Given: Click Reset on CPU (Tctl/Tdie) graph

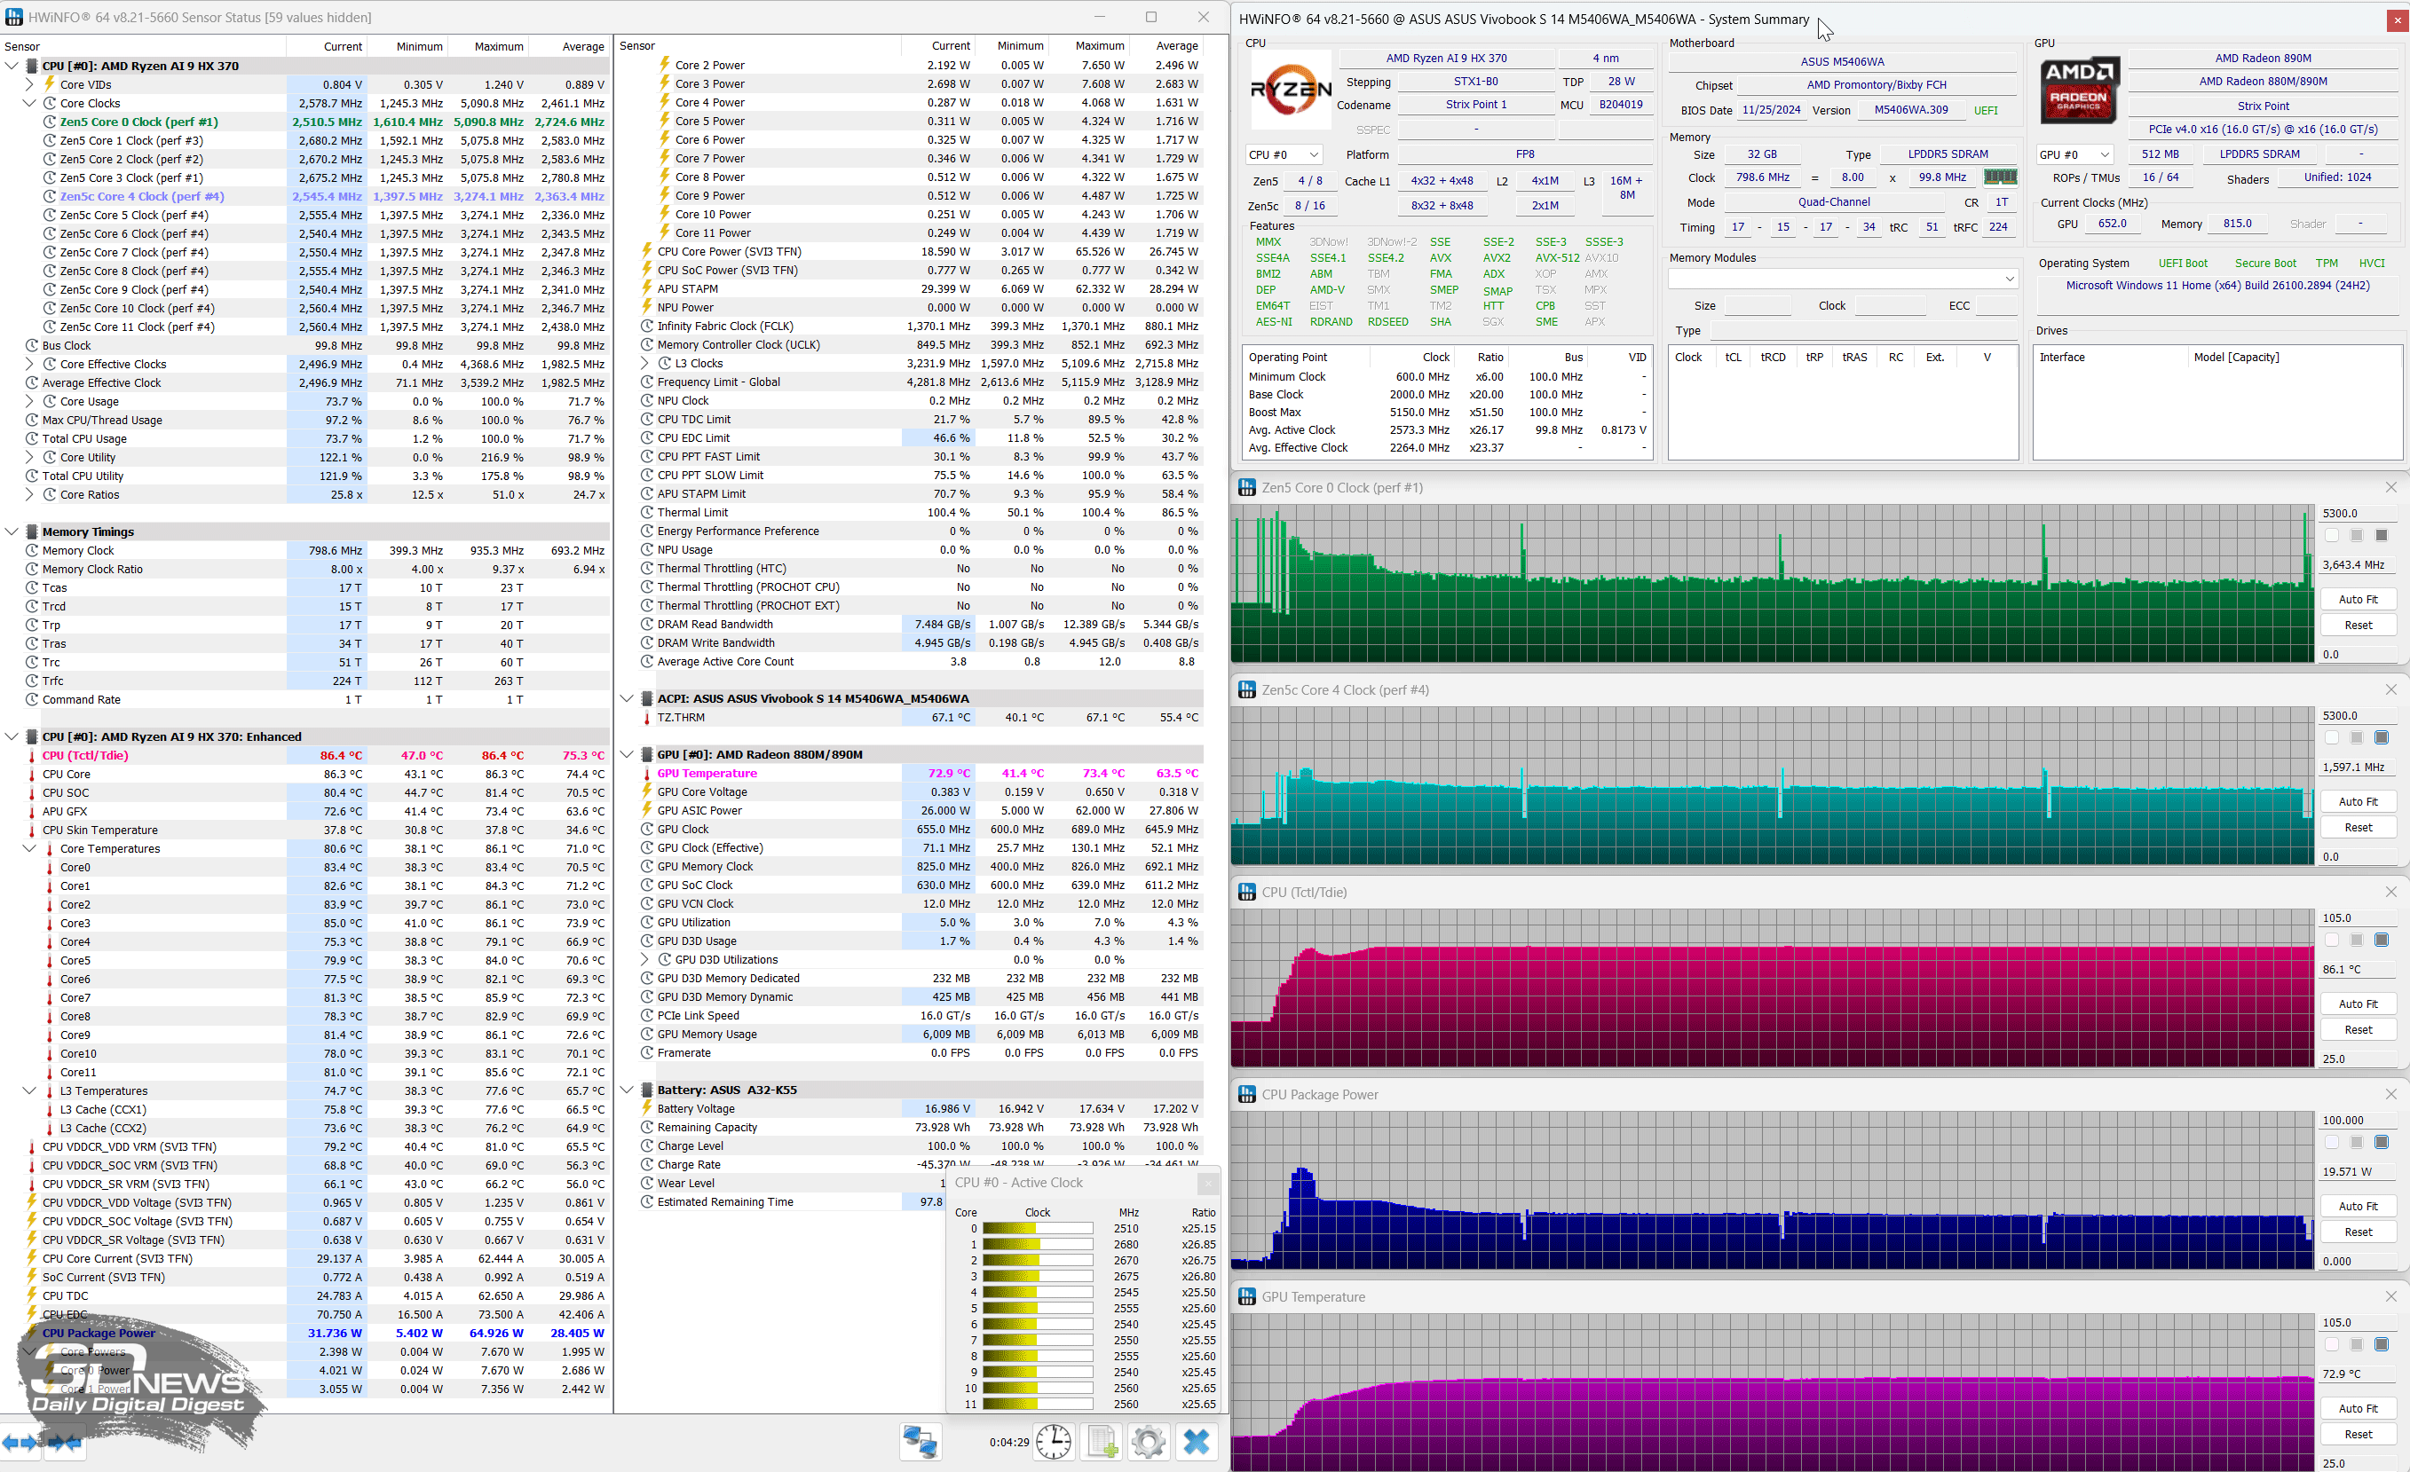Looking at the screenshot, I should (x=2357, y=1030).
